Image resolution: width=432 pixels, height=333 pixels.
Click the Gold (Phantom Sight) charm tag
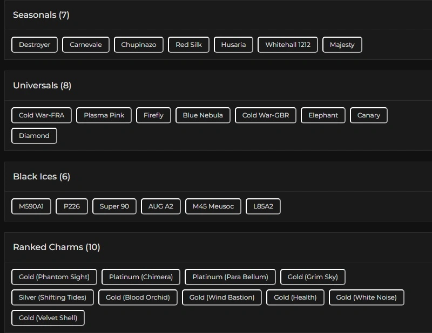(54, 277)
